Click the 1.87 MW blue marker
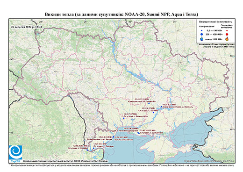This screenshot has height=172, width=243. click(124, 118)
